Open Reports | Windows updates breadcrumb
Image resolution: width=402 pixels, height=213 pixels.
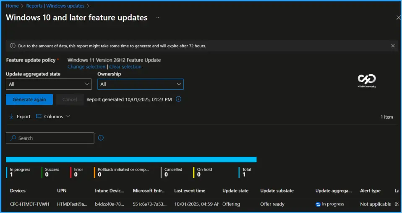(x=55, y=5)
